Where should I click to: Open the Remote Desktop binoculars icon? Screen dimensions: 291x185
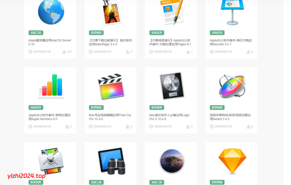coord(112,161)
